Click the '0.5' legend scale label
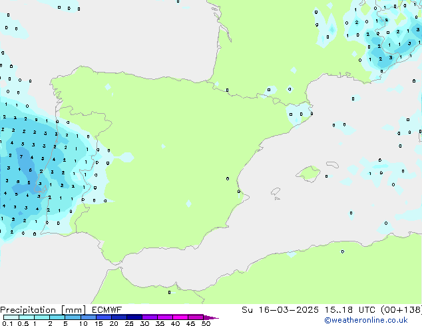 (23, 323)
